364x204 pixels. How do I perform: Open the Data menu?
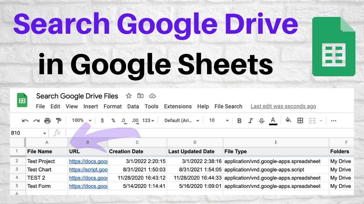click(133, 107)
